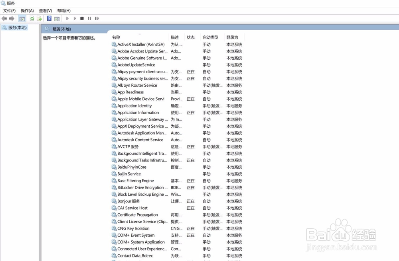The width and height of the screenshot is (399, 261).
Task: Go forward with the right arrow toolbar icon
Action: click(x=12, y=19)
